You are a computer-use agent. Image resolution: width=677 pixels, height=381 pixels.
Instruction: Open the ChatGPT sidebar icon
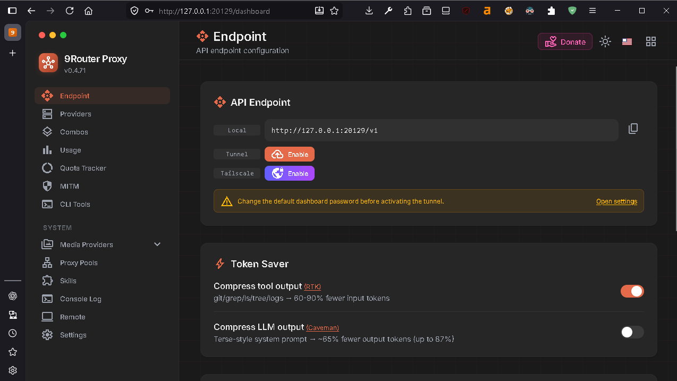pos(13,296)
